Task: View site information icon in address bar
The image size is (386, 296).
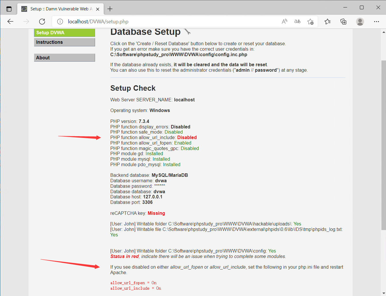Action: [x=60, y=22]
